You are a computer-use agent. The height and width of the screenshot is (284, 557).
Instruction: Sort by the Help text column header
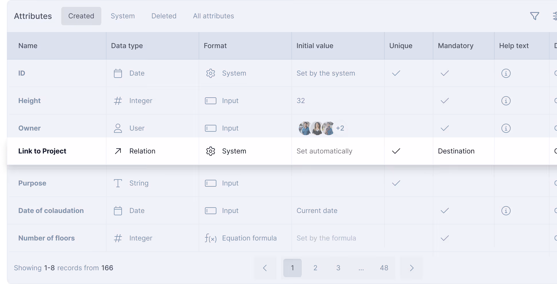coord(514,46)
